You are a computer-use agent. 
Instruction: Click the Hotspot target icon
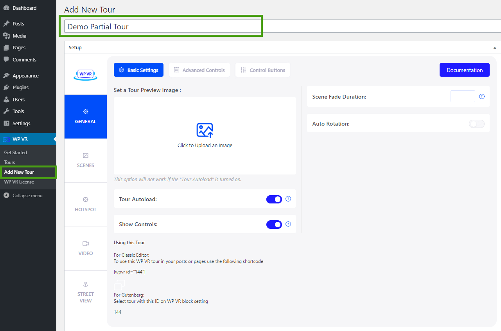tap(86, 200)
